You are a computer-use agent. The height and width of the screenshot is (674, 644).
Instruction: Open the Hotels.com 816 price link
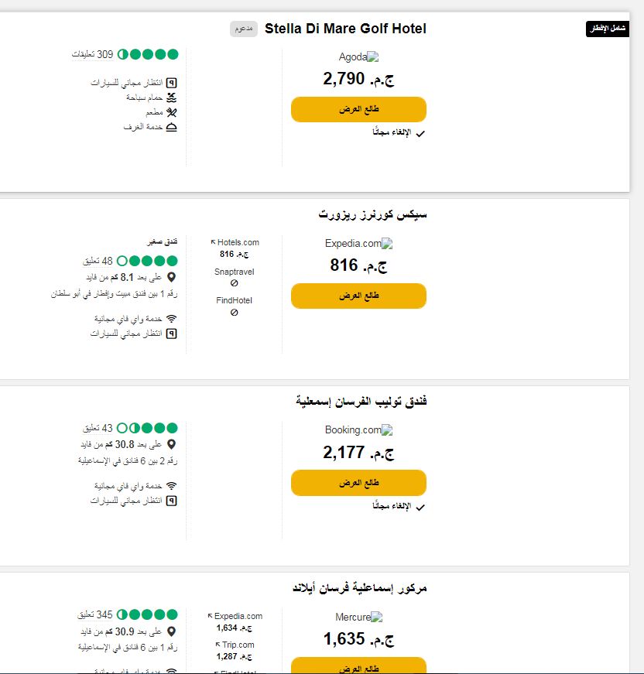point(235,248)
